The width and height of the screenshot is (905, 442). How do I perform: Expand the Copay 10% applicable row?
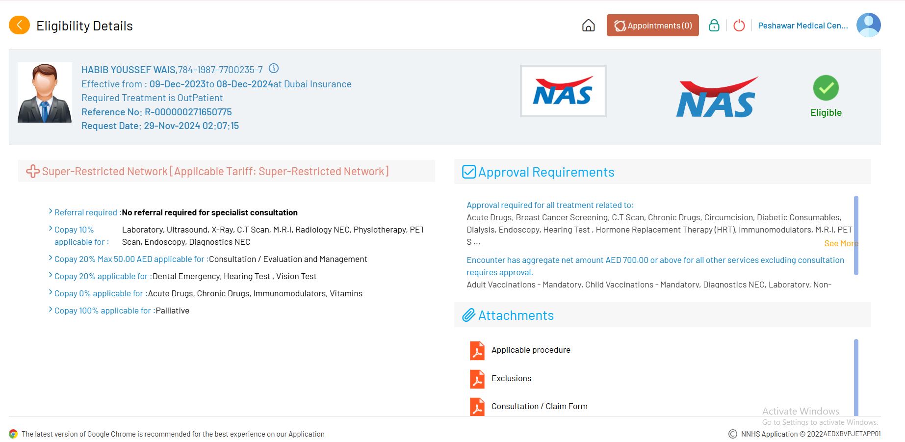pos(51,229)
